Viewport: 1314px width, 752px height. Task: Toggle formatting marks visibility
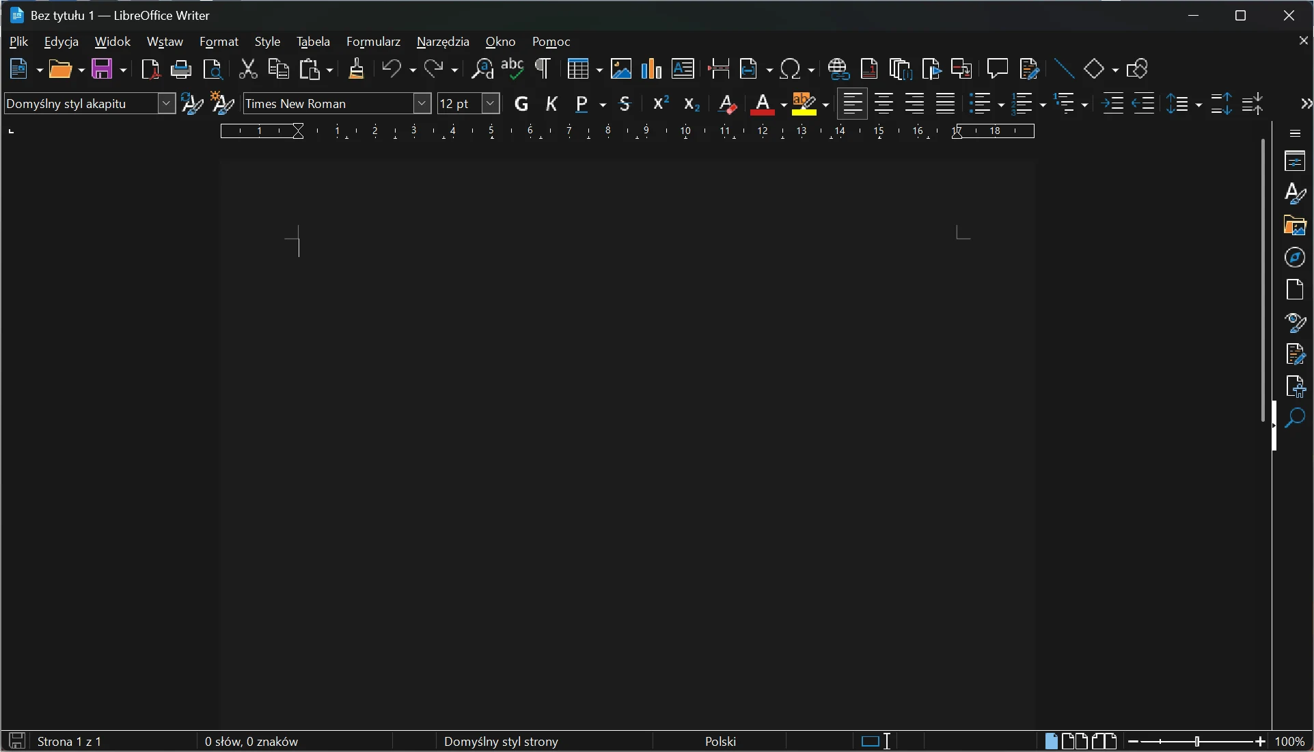pyautogui.click(x=543, y=69)
